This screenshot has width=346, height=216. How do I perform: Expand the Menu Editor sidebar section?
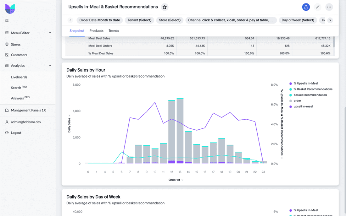click(50, 33)
